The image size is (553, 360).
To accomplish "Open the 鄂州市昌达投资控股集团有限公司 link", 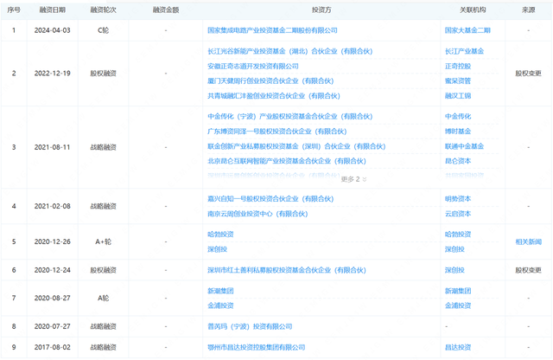I will 256,347.
